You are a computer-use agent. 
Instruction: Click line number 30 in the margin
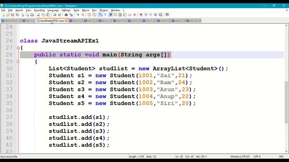tap(9, 68)
